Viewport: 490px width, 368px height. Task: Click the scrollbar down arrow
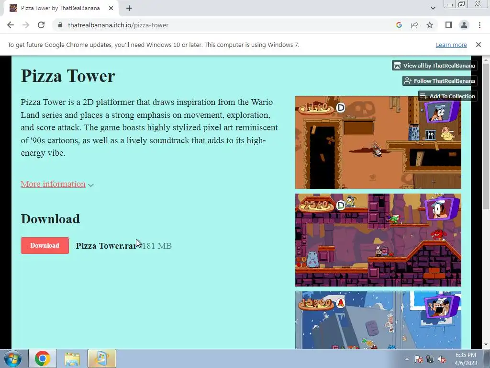click(486, 345)
